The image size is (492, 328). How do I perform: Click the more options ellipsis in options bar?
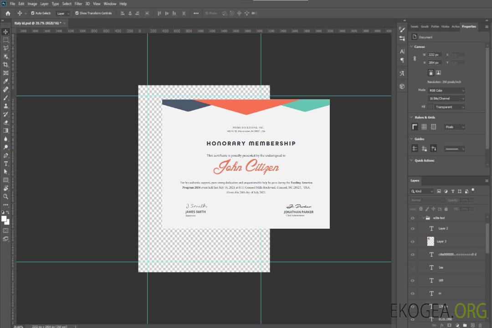[196, 13]
